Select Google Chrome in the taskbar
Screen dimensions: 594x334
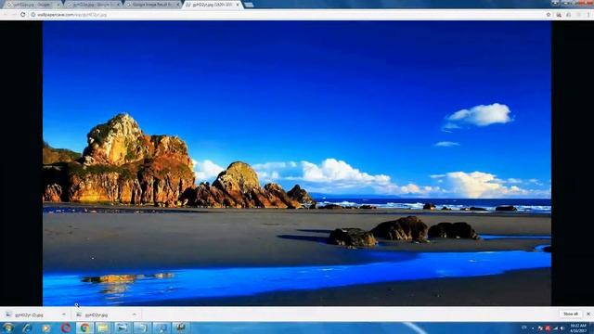[84, 328]
